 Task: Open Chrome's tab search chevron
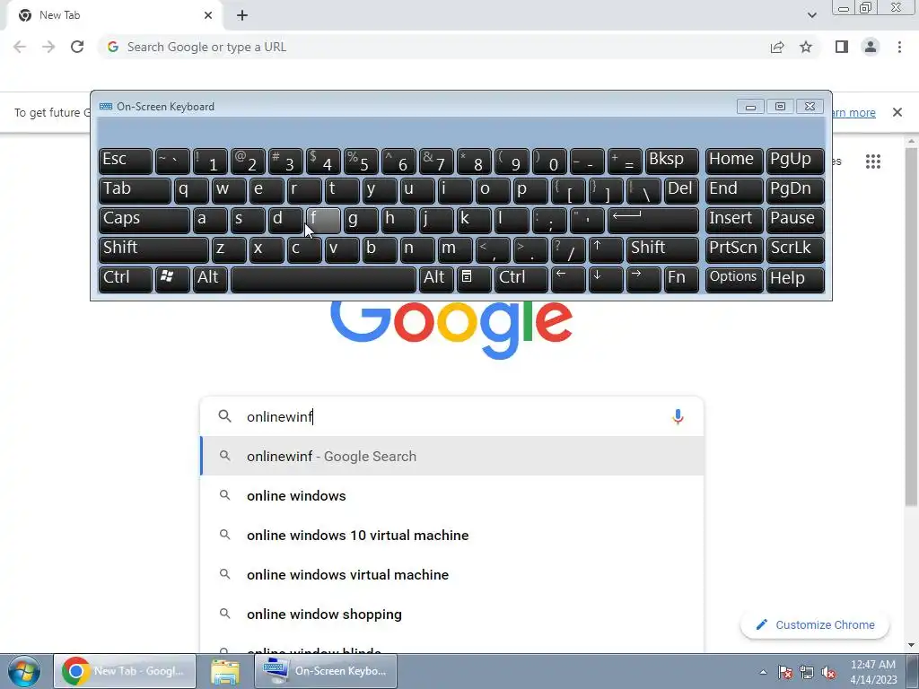[x=811, y=15]
